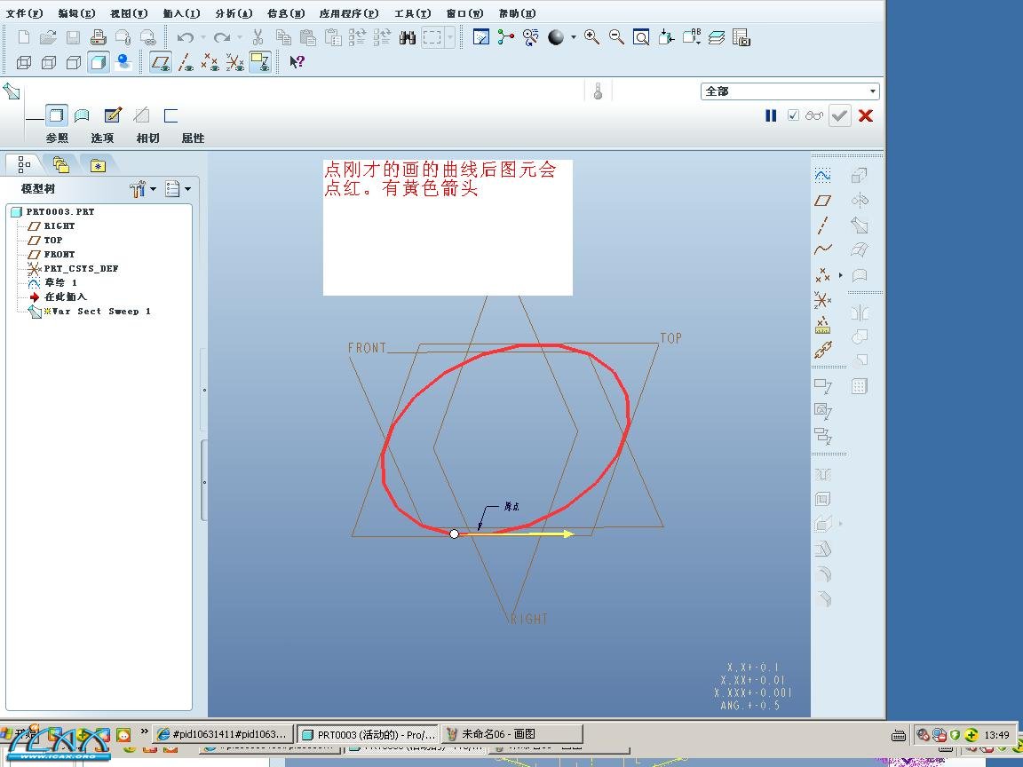Image resolution: width=1023 pixels, height=767 pixels.
Task: Click the datum plane tool icon
Action: pos(823,201)
